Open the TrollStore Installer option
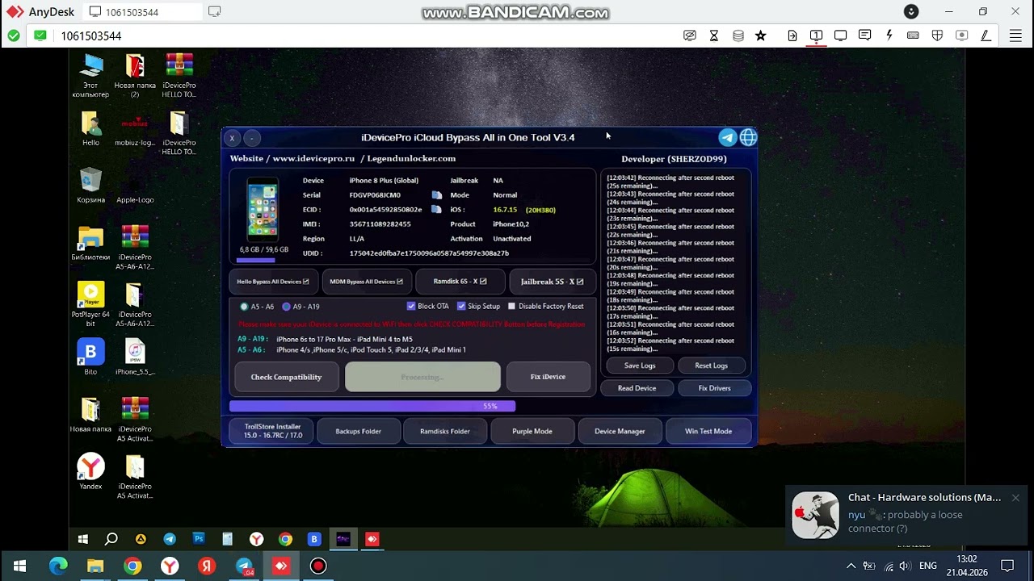 pyautogui.click(x=273, y=431)
